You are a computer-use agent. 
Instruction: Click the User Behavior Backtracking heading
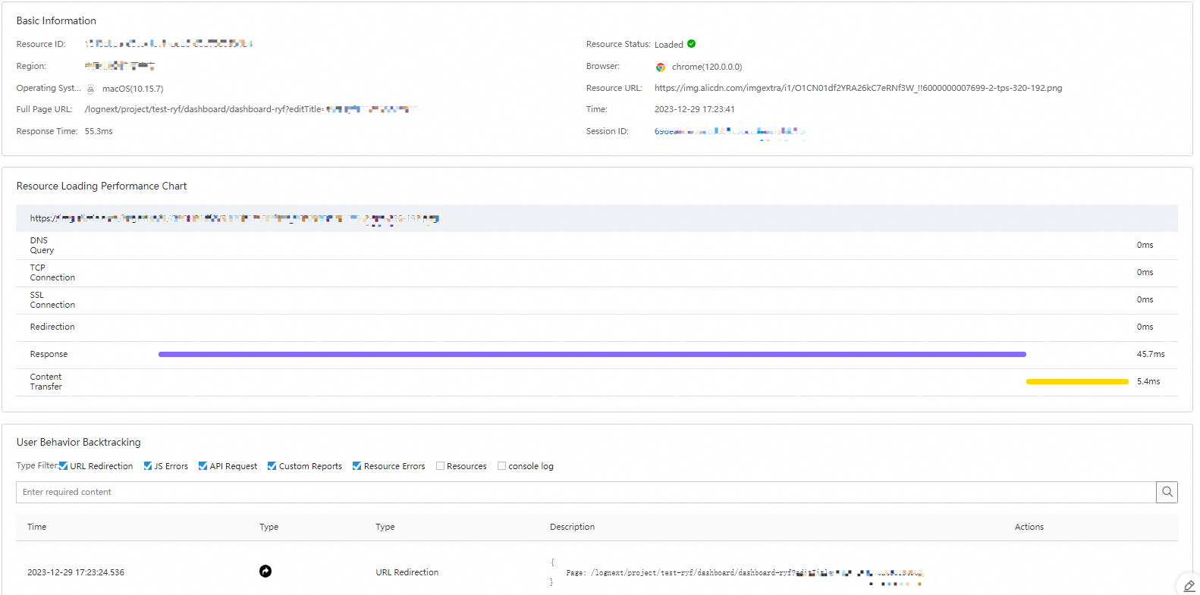[79, 442]
